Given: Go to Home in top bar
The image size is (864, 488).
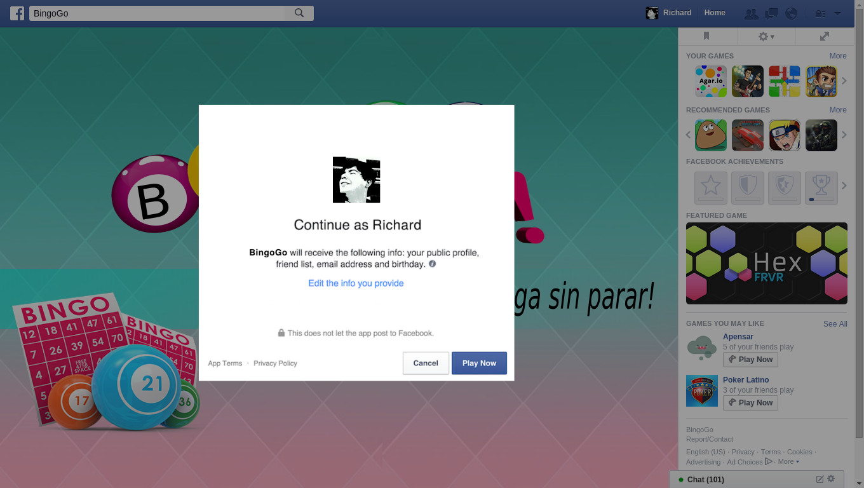Looking at the screenshot, I should (x=715, y=13).
